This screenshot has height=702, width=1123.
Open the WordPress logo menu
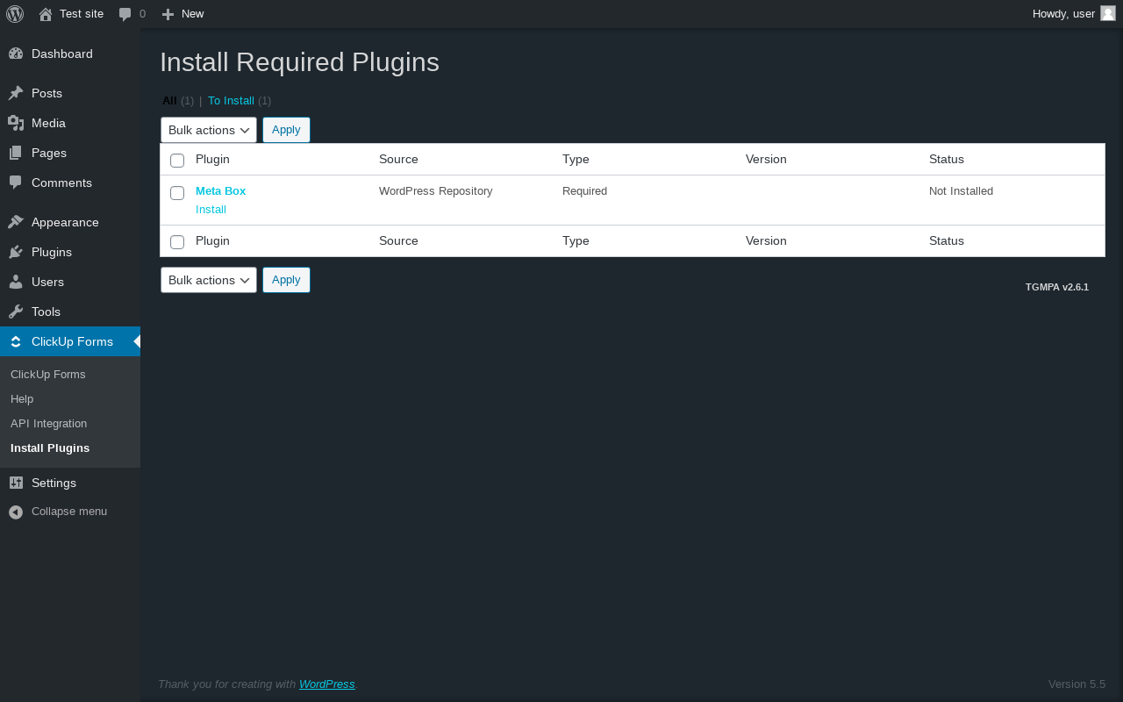pyautogui.click(x=15, y=14)
